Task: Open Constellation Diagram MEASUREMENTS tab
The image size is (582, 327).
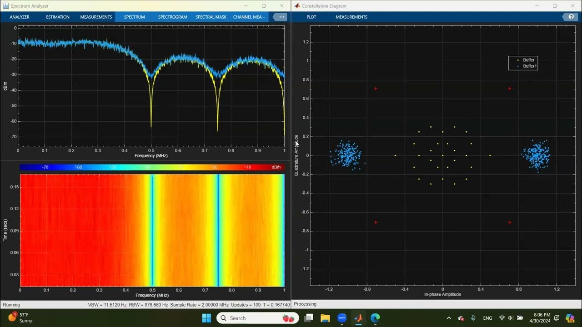Action: click(x=351, y=17)
